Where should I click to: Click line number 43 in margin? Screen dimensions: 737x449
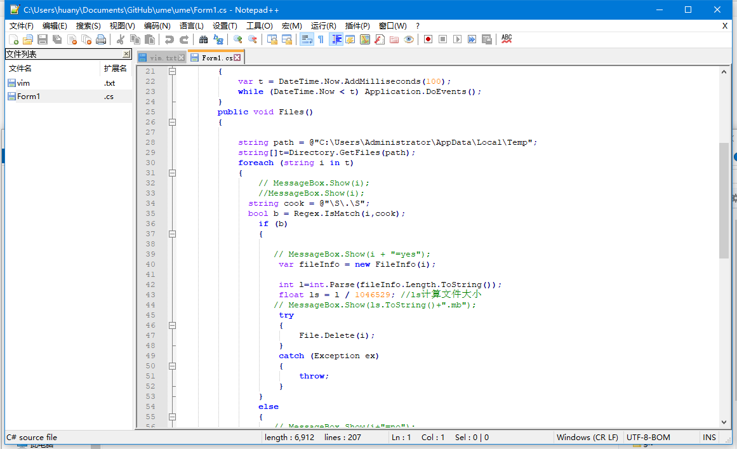coord(150,295)
